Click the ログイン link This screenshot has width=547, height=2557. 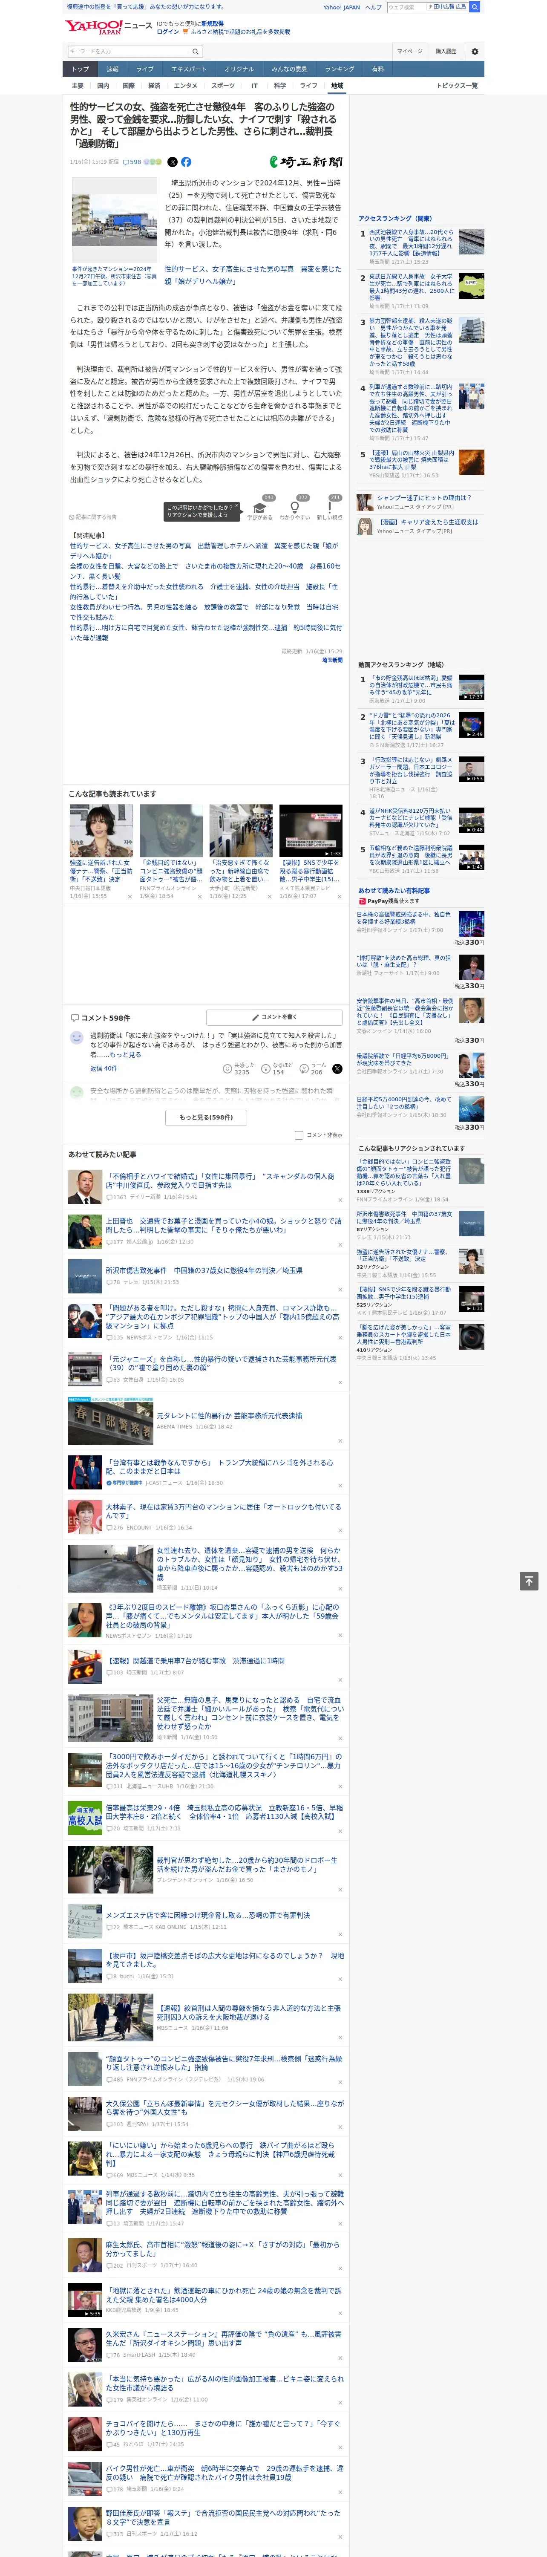(168, 32)
